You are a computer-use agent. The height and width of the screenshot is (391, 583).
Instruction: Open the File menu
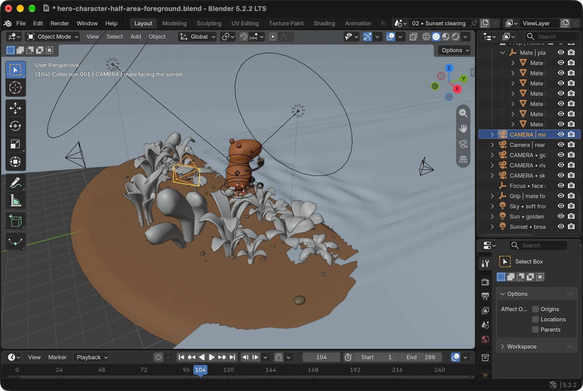[x=21, y=23]
